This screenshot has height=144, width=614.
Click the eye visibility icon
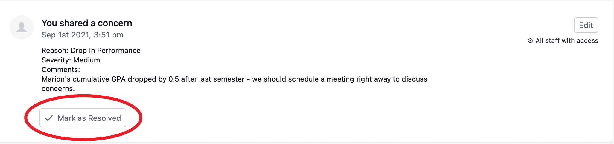coord(530,41)
